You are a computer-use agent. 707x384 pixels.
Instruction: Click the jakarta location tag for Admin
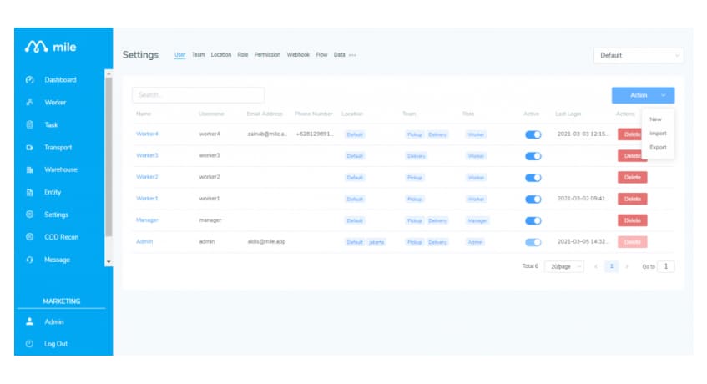(x=376, y=242)
